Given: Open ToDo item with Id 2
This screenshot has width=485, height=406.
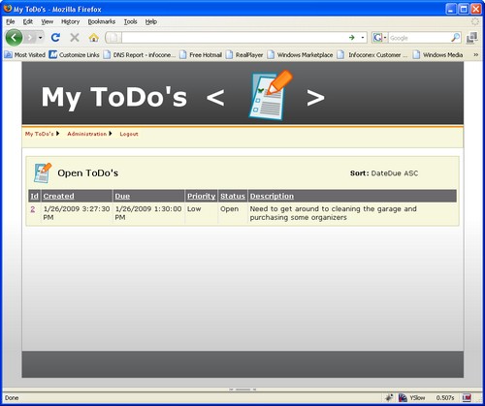Looking at the screenshot, I should pyautogui.click(x=33, y=209).
